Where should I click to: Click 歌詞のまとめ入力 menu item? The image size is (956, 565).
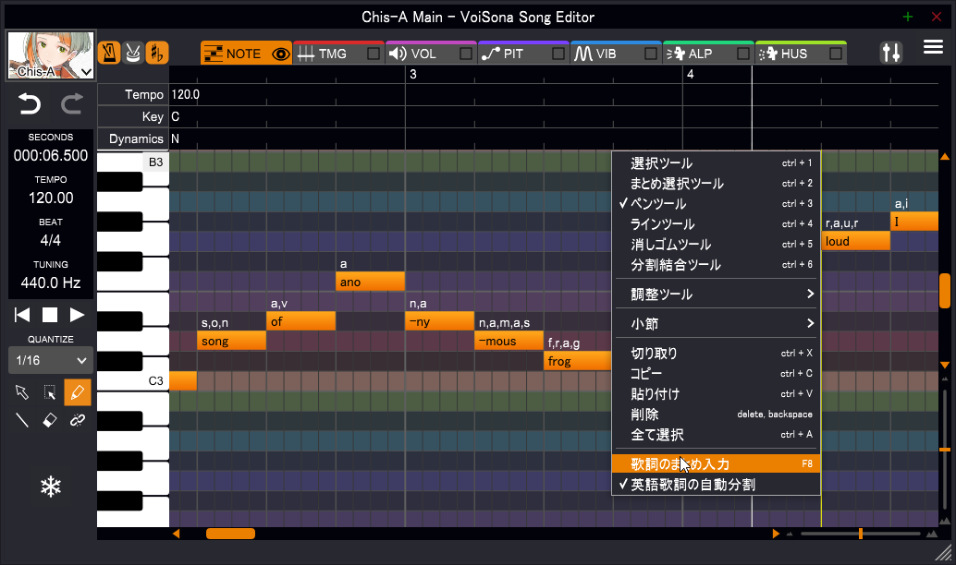[717, 464]
